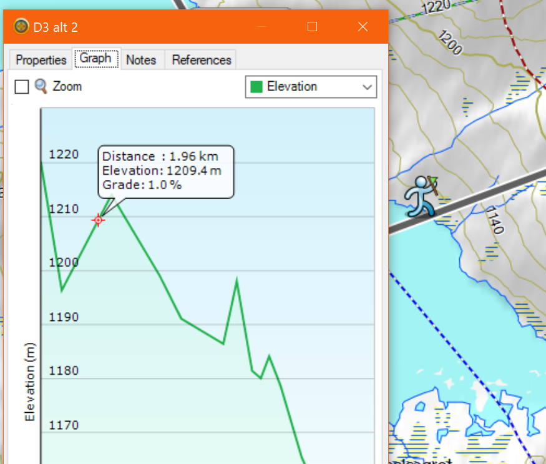
Task: Click the 1140 contour label on the map
Action: click(493, 220)
